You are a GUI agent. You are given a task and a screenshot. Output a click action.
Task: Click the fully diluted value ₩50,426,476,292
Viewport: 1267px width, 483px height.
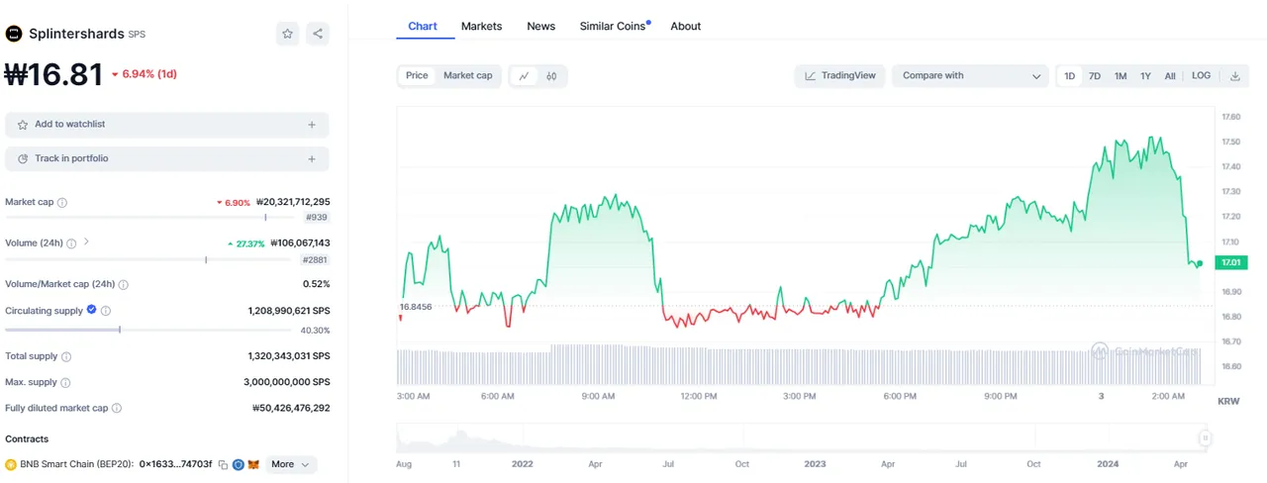tap(292, 408)
